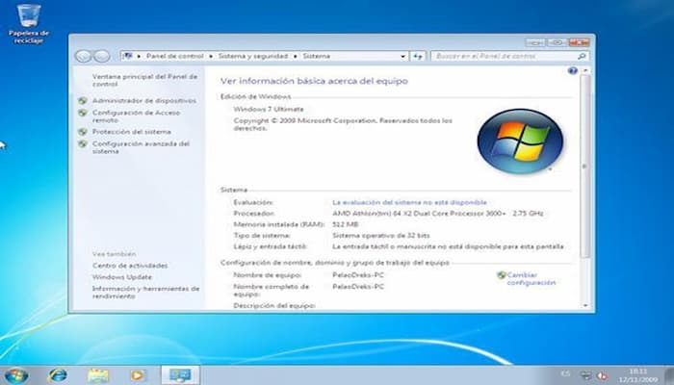Click the Show desktop button at taskbar edge

(669, 375)
